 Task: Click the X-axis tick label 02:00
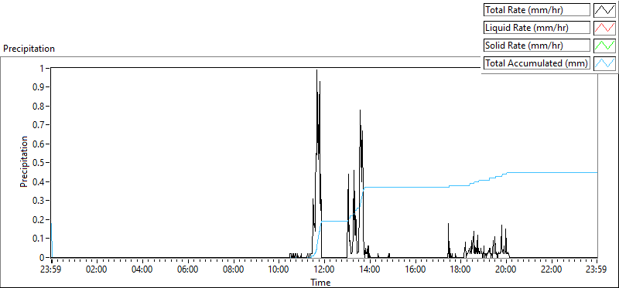pyautogui.click(x=97, y=270)
